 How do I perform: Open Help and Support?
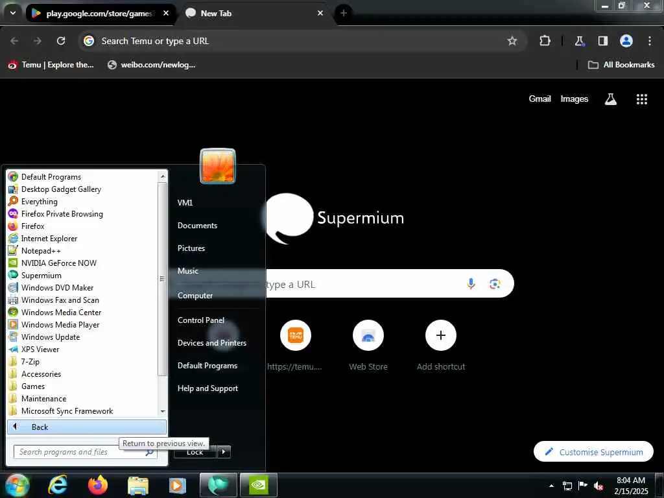pyautogui.click(x=207, y=388)
